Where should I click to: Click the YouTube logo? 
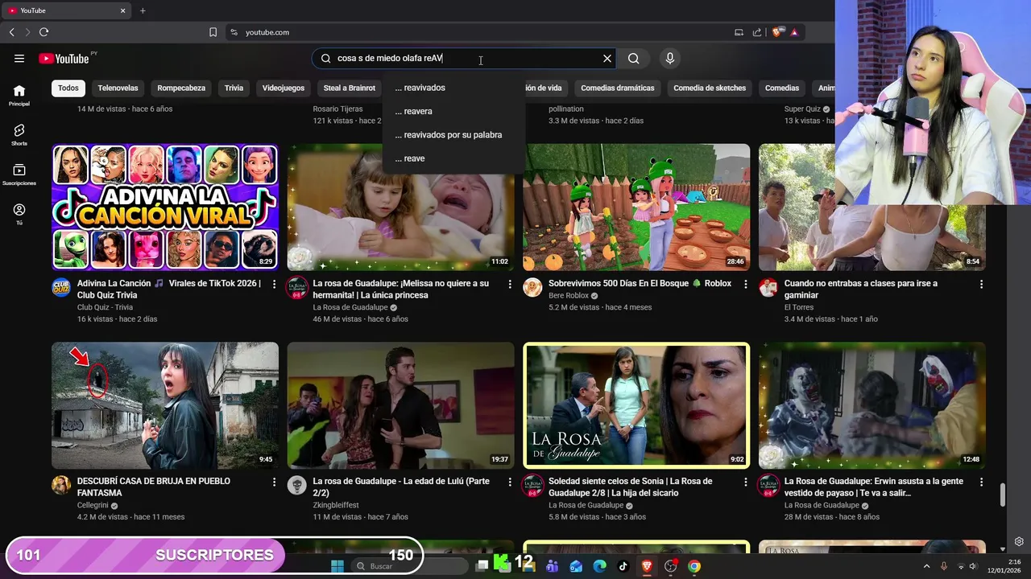tap(64, 58)
